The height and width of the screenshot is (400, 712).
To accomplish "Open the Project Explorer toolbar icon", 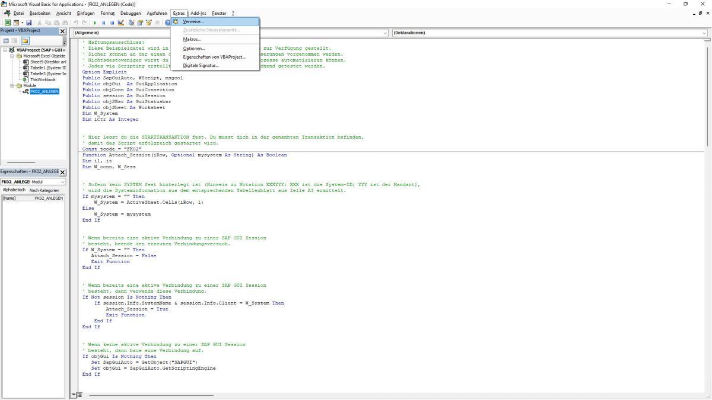I will click(132, 23).
